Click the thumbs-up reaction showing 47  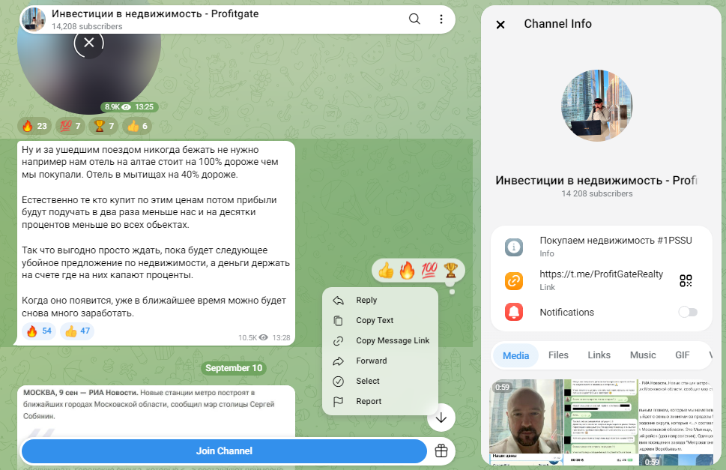pos(77,331)
